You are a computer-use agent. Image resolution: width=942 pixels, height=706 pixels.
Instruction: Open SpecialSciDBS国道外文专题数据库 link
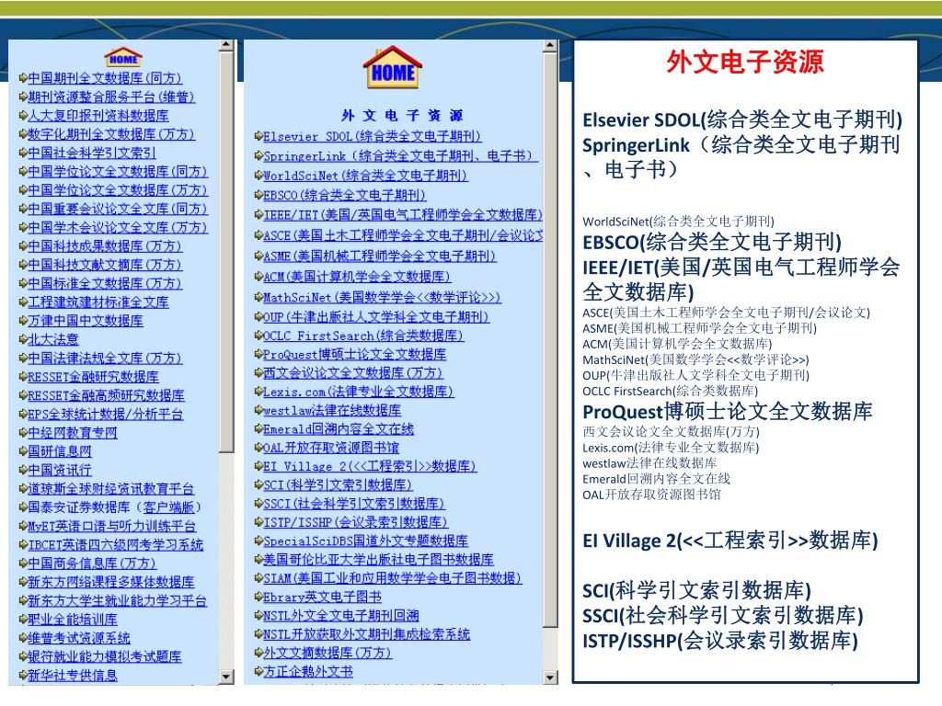pyautogui.click(x=366, y=541)
